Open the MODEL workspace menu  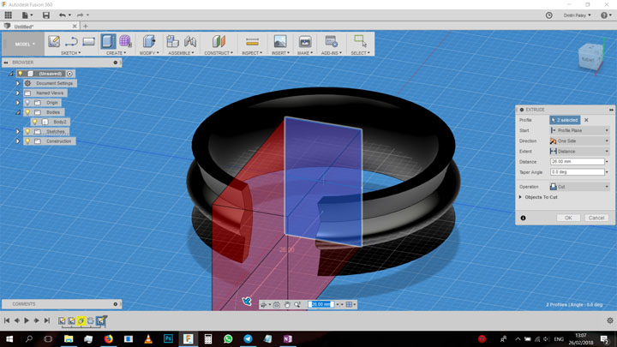(23, 44)
